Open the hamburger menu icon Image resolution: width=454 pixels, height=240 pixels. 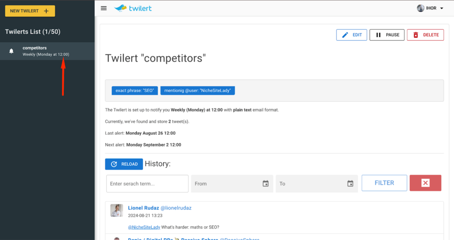(104, 8)
